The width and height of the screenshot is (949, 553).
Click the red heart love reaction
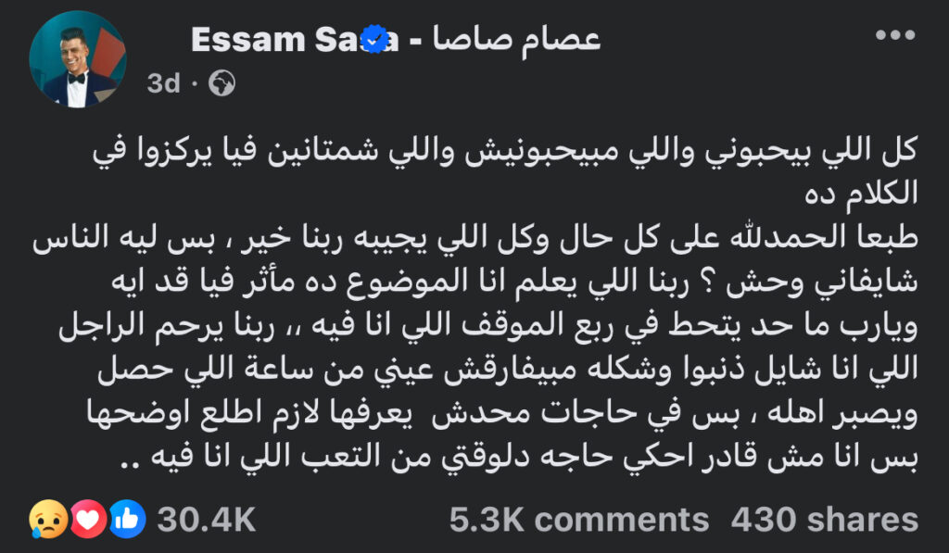click(x=88, y=519)
